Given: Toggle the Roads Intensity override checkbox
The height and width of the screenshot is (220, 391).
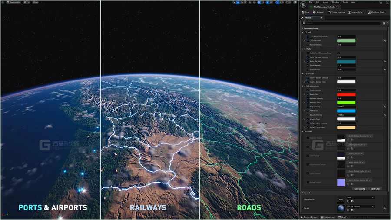Looking at the screenshot, I should point(308,90).
